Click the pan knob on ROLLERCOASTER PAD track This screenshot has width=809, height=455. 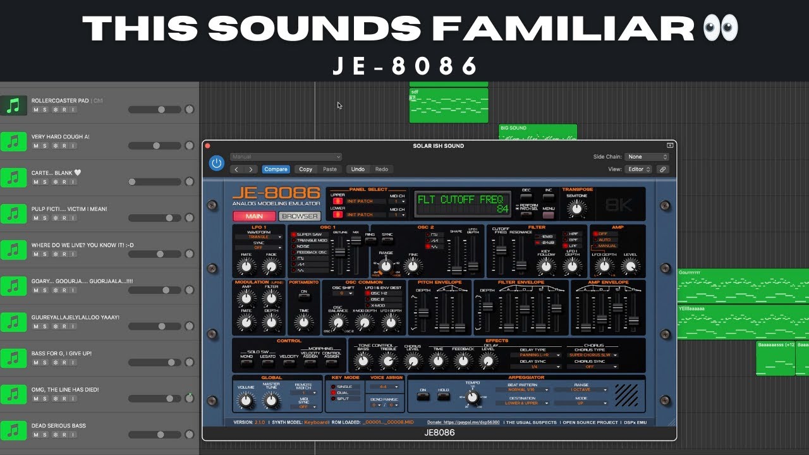point(189,109)
